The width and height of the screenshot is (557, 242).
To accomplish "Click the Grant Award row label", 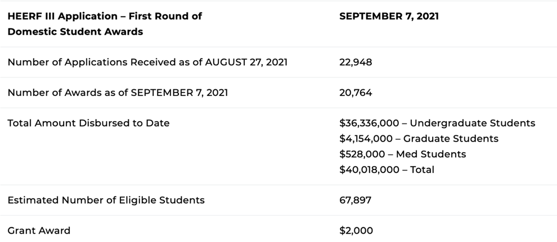I will point(39,231).
